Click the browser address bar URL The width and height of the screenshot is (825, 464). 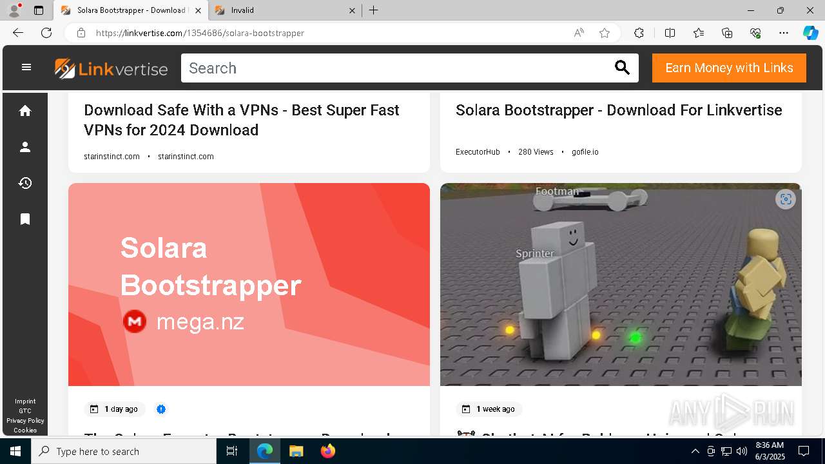200,33
